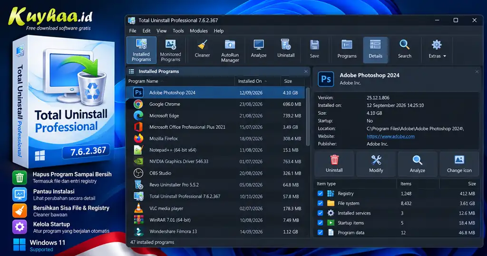Open the File menu
Image resolution: width=487 pixels, height=256 pixels.
(133, 31)
